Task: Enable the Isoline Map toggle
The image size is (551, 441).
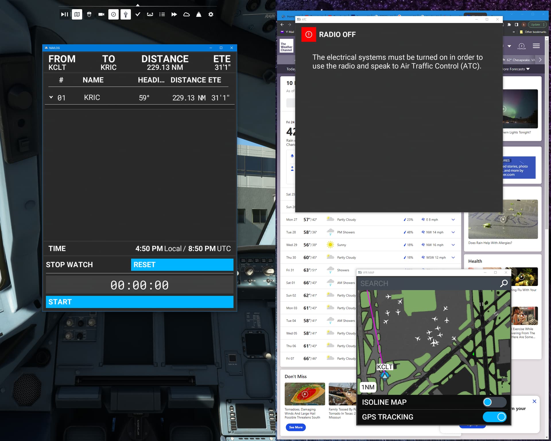Action: click(x=494, y=402)
